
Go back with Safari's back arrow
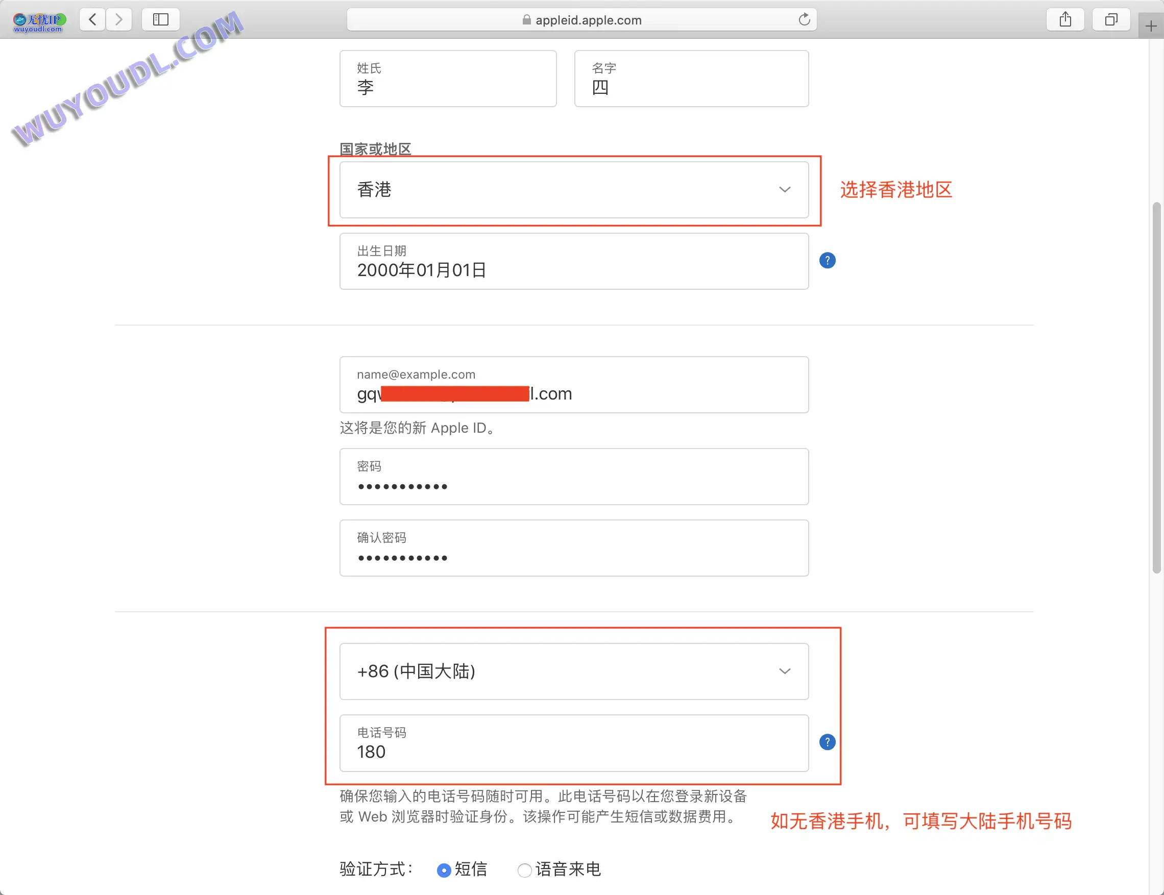[92, 20]
